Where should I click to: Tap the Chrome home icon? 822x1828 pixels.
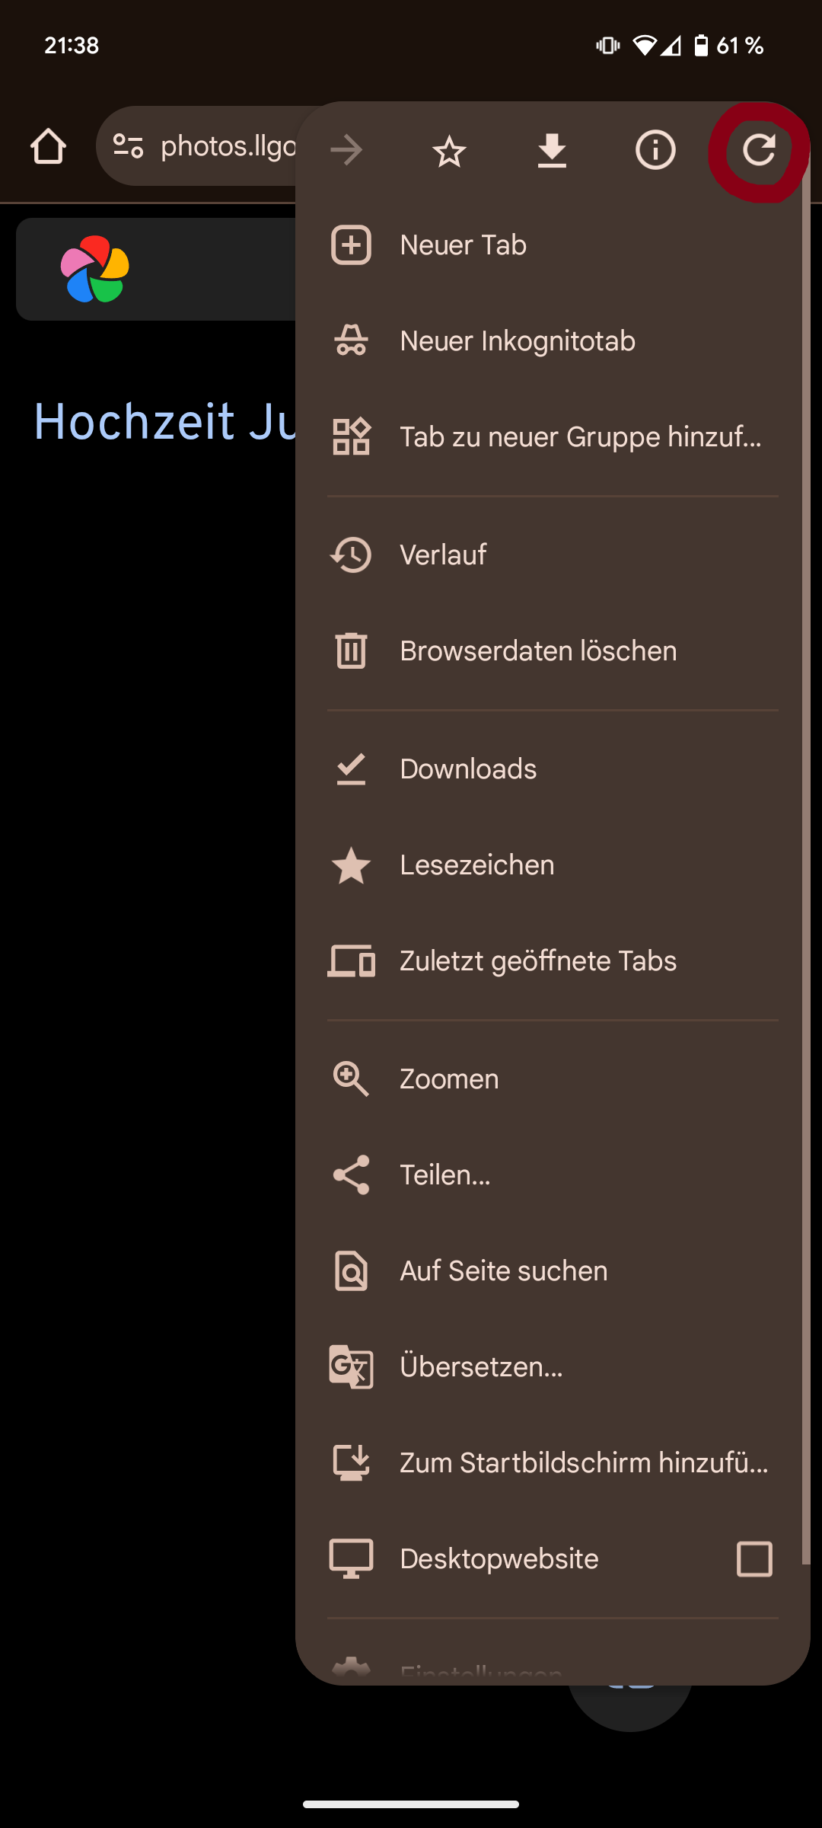(x=48, y=146)
